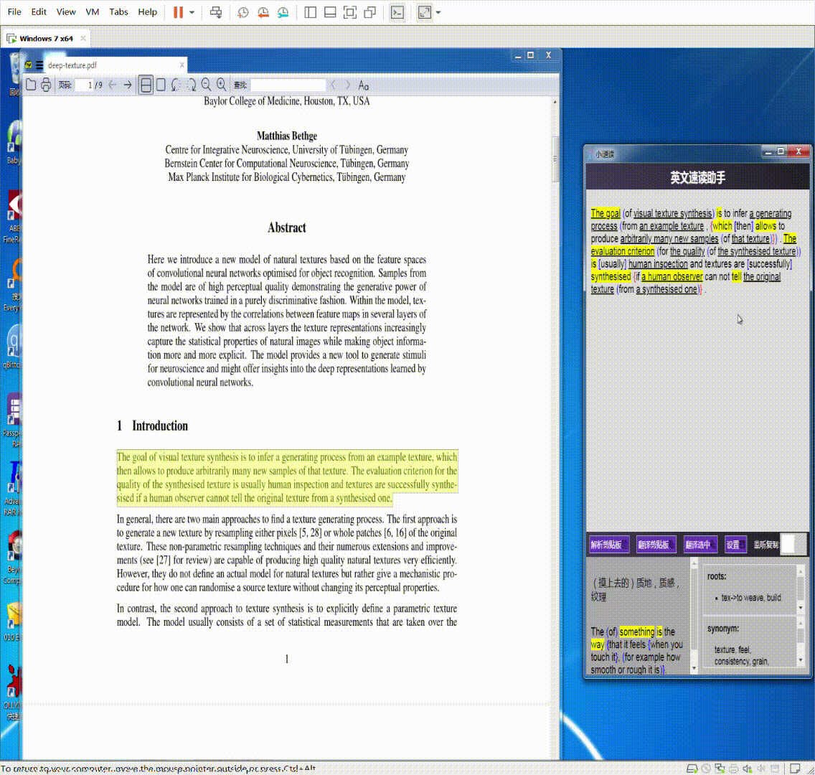Click the network adapter status icon

[x=720, y=769]
